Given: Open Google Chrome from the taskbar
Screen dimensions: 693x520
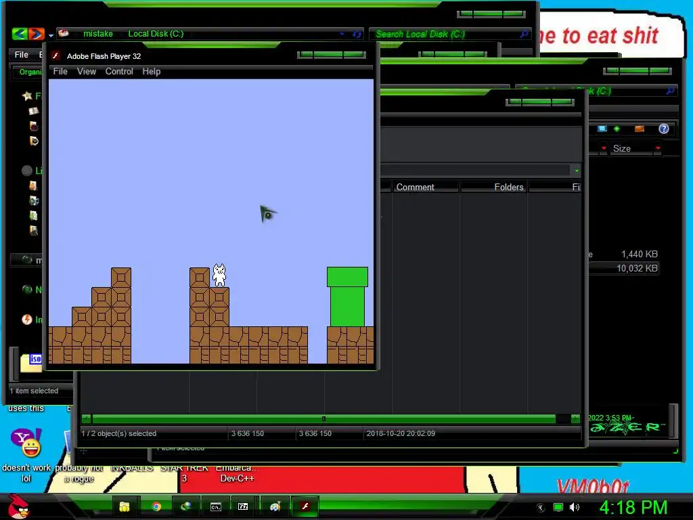Looking at the screenshot, I should (x=156, y=506).
